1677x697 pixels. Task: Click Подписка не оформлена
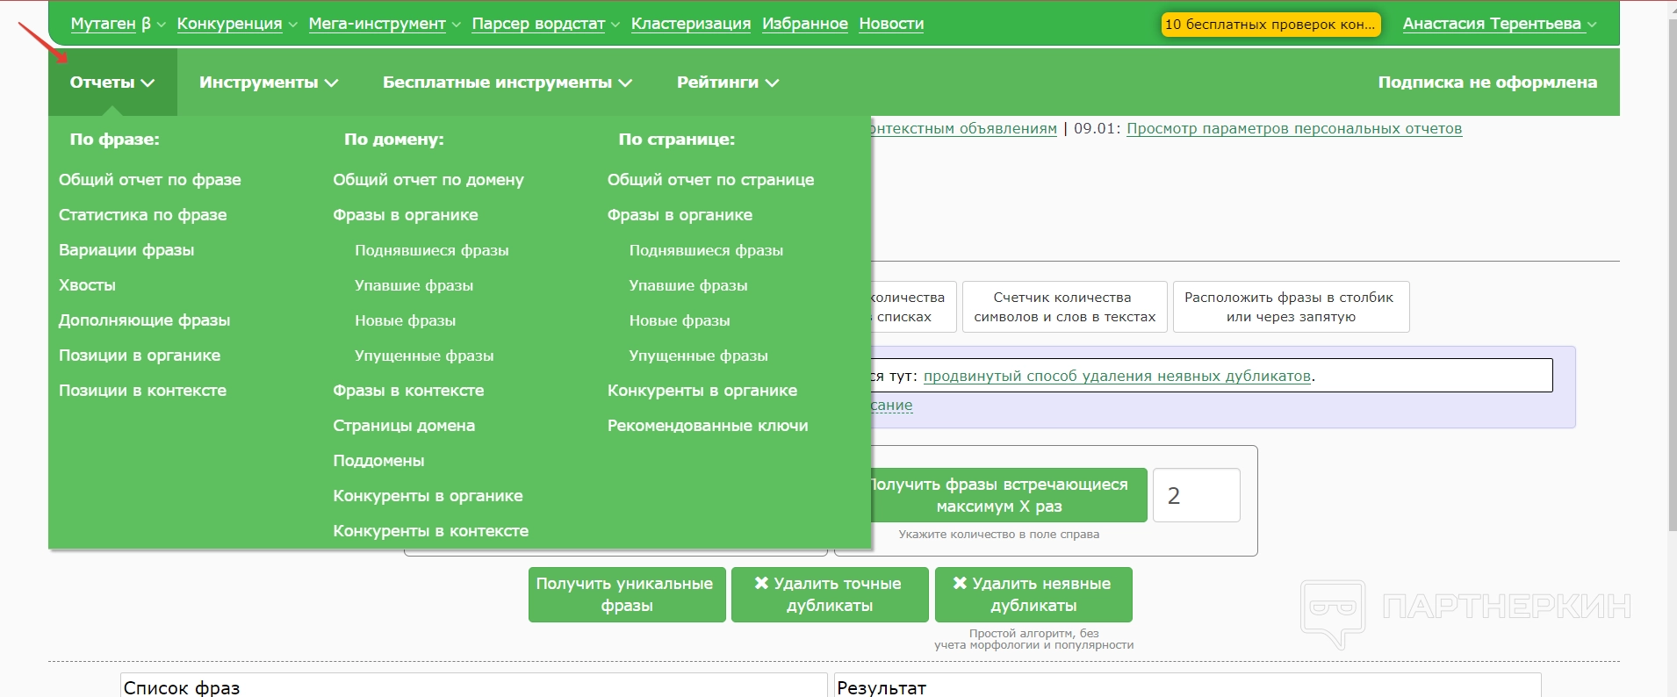point(1487,83)
